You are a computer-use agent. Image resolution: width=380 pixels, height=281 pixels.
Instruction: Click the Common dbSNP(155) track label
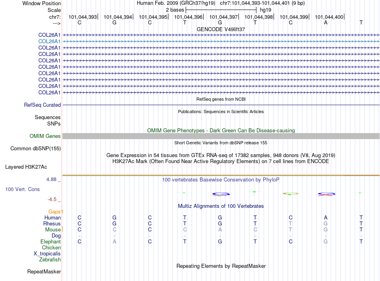(x=36, y=148)
